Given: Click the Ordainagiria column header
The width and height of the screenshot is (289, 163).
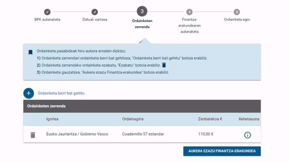Looking at the screenshot, I should pos(133,119).
